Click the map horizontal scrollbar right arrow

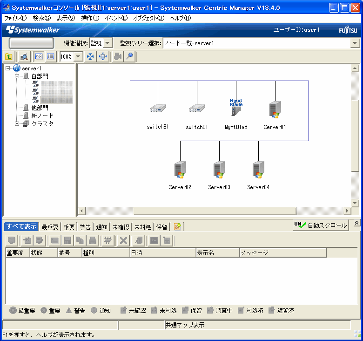(x=347, y=211)
